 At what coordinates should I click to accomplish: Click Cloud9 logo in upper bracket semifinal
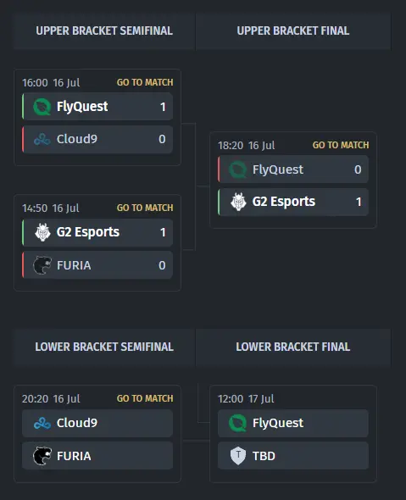pos(42,139)
